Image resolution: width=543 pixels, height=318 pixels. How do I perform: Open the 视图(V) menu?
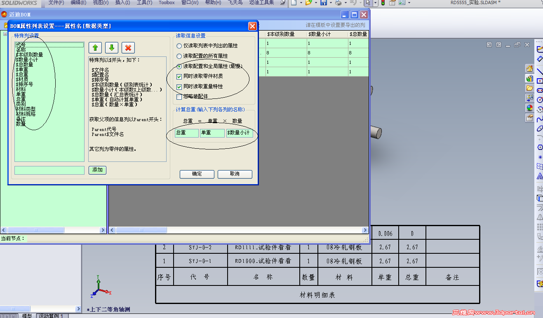point(101,2)
